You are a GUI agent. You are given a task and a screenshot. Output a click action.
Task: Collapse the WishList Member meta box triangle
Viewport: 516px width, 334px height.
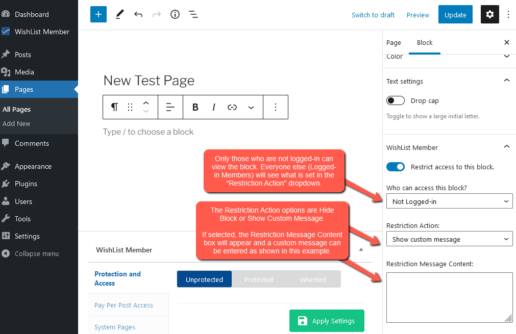(x=361, y=249)
